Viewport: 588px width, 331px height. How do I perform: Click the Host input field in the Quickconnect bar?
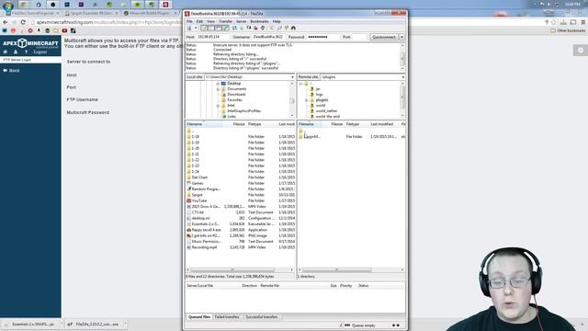pyautogui.click(x=213, y=37)
